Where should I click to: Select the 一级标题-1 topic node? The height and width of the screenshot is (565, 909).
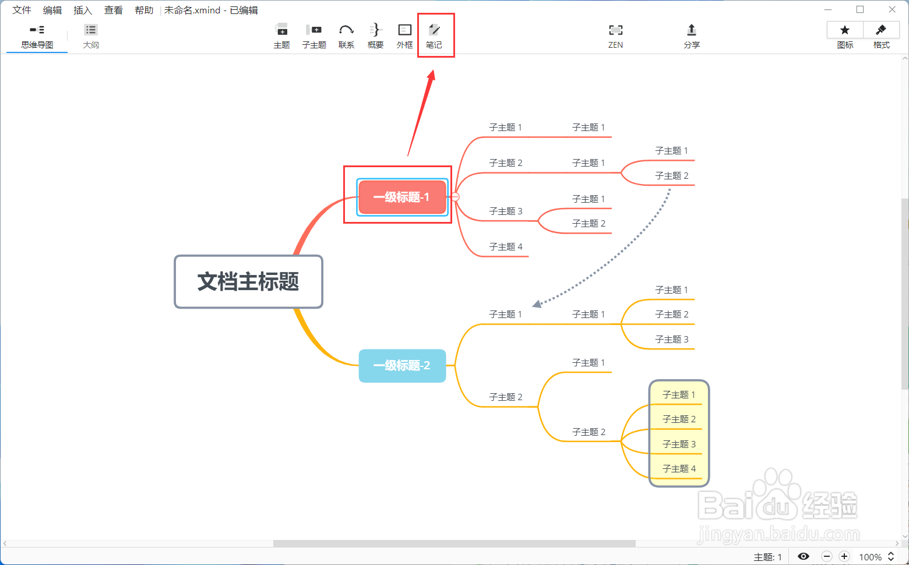pos(402,197)
